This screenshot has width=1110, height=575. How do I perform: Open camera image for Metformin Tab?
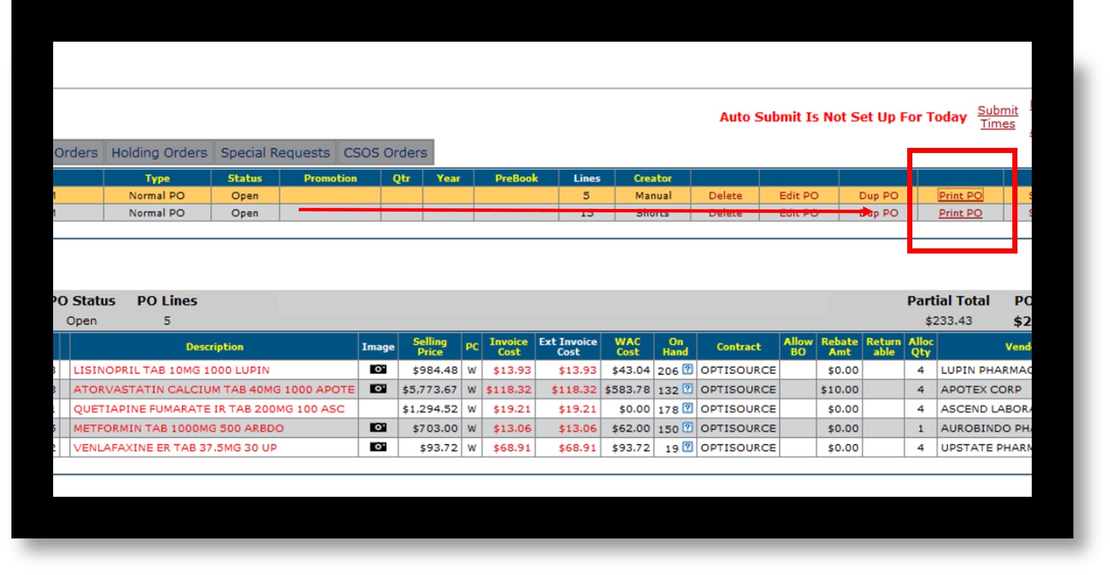tap(378, 428)
